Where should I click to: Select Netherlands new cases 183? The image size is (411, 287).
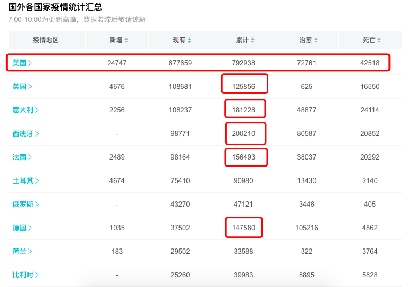tap(117, 251)
